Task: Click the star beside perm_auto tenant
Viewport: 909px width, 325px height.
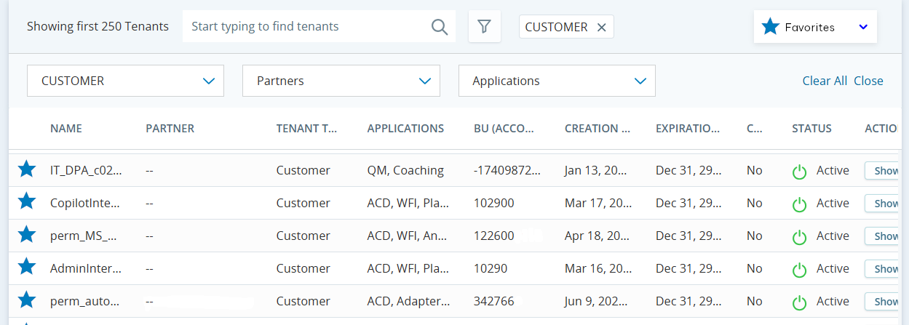Action: 27,300
